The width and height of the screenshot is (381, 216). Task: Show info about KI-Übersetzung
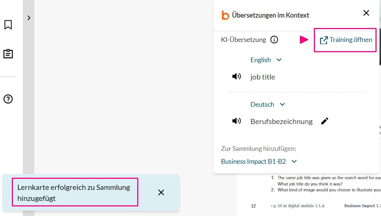[x=274, y=40]
